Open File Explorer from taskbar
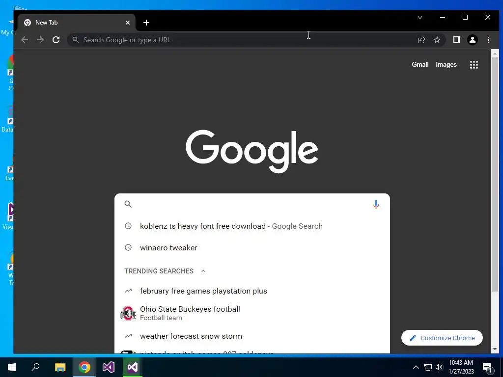This screenshot has width=503, height=377. click(60, 367)
